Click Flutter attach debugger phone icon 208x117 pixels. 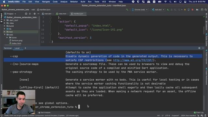pyautogui.click(x=188, y=10)
